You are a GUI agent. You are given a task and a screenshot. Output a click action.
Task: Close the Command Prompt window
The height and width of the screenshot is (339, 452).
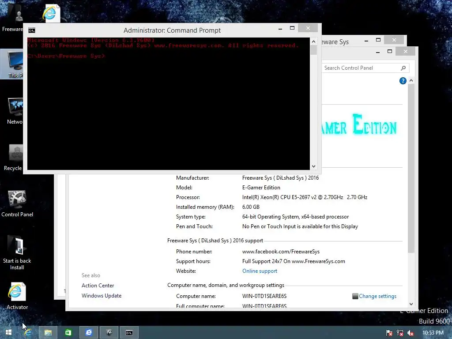(x=308, y=28)
